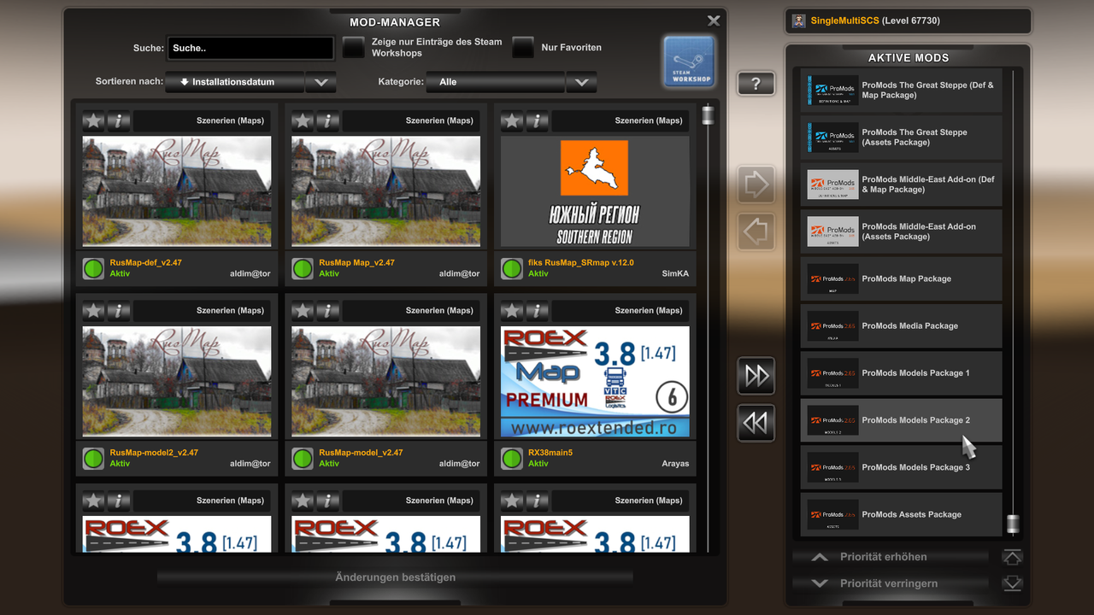Open info of fiks RusMap_SRmap v.12.0
Viewport: 1094px width, 615px height.
(538, 120)
